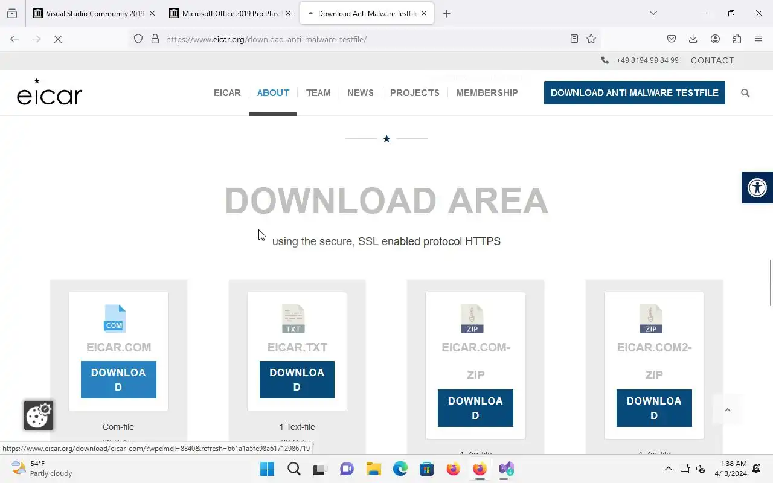This screenshot has width=773, height=483.
Task: Open cookie settings icon
Action: (x=39, y=415)
